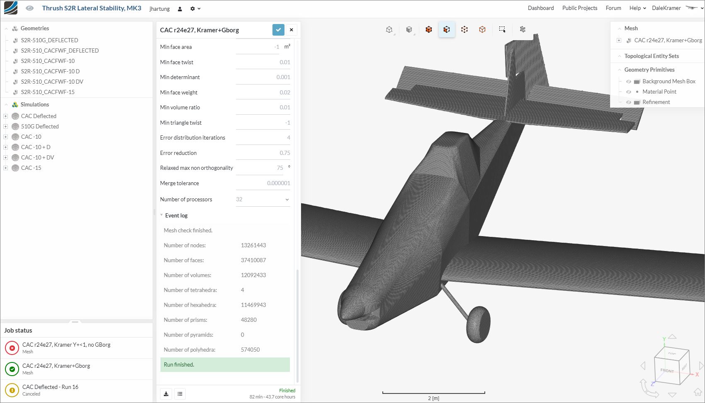Image resolution: width=705 pixels, height=403 pixels.
Task: Collapse the Event log section
Action: pos(162,215)
